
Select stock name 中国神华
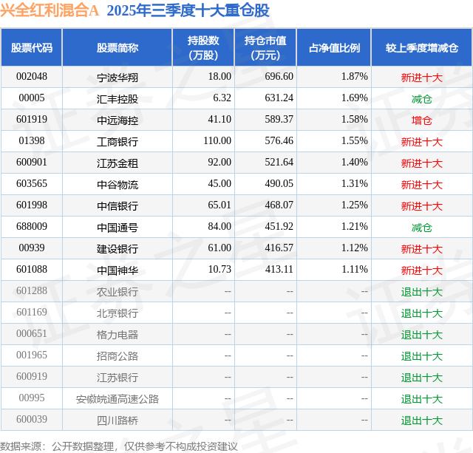[118, 270]
